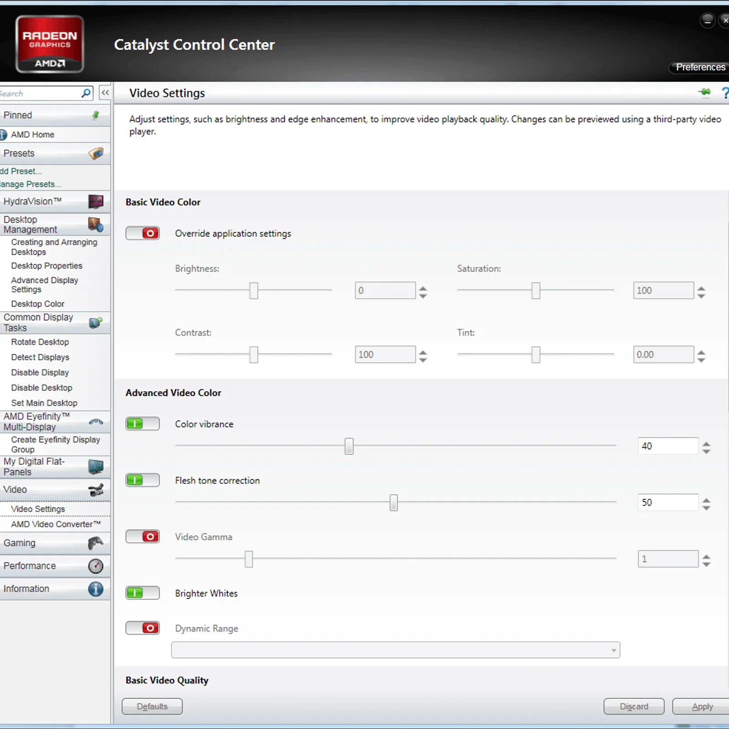Collapse the Common Display Tasks section
The image size is (729, 729).
point(55,323)
